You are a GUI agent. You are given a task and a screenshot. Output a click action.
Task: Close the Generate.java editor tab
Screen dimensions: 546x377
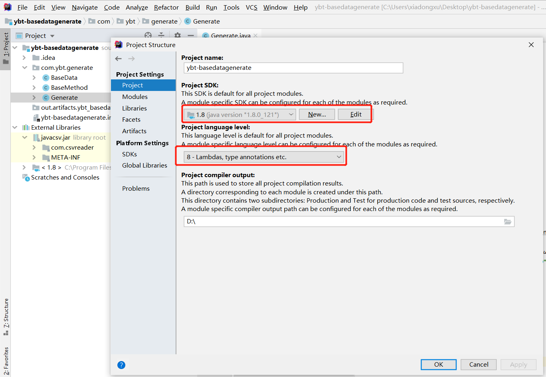[x=255, y=36]
